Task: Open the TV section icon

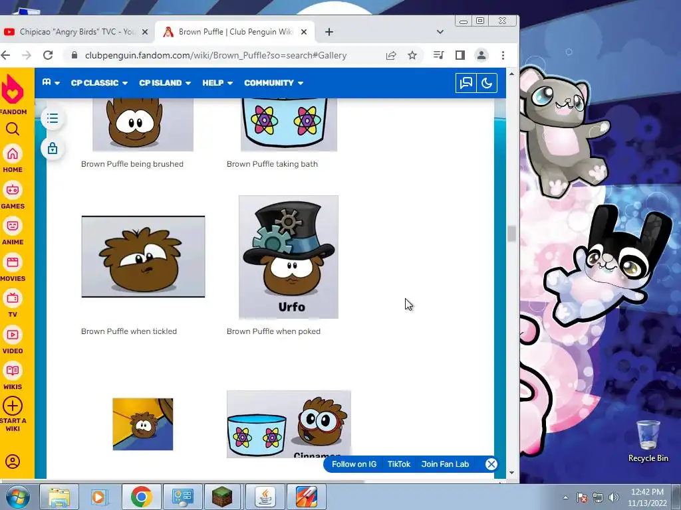Action: (13, 298)
